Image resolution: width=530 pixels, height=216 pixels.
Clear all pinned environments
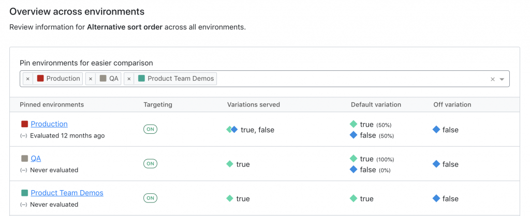(493, 79)
